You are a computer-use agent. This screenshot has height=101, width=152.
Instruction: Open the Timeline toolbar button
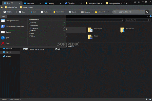tap(8, 12)
